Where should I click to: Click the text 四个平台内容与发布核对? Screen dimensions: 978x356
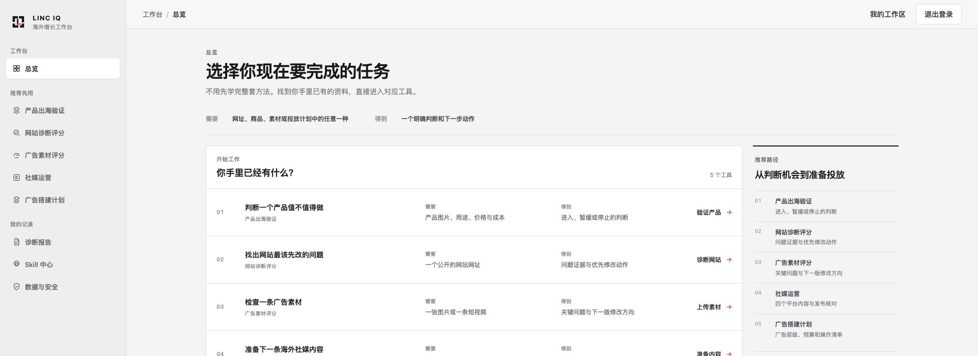click(806, 304)
